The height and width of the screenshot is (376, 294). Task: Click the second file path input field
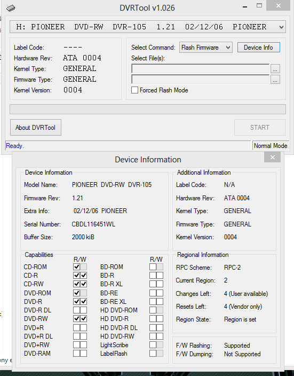[200, 80]
